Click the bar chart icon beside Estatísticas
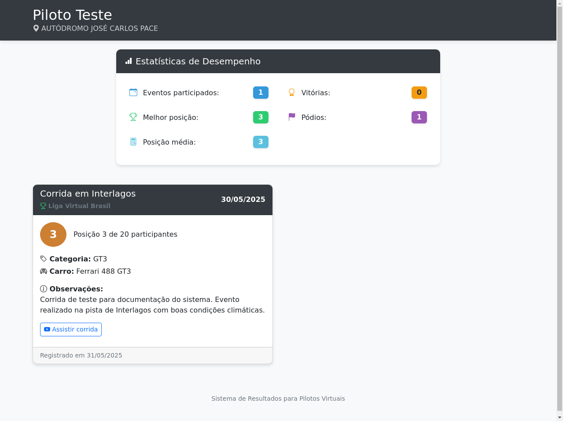Image resolution: width=563 pixels, height=421 pixels. (129, 61)
